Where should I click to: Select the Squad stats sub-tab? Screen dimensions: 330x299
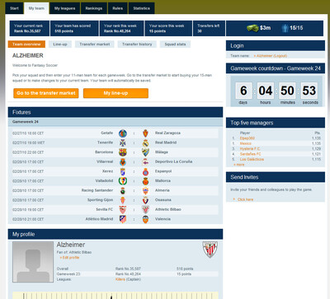(x=175, y=44)
